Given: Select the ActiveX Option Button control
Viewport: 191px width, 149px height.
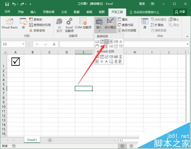Looking at the screenshot, I should pyautogui.click(x=102, y=62).
